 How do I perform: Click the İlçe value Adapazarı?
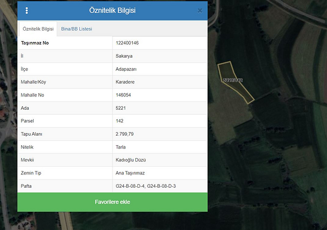pyautogui.click(x=126, y=69)
